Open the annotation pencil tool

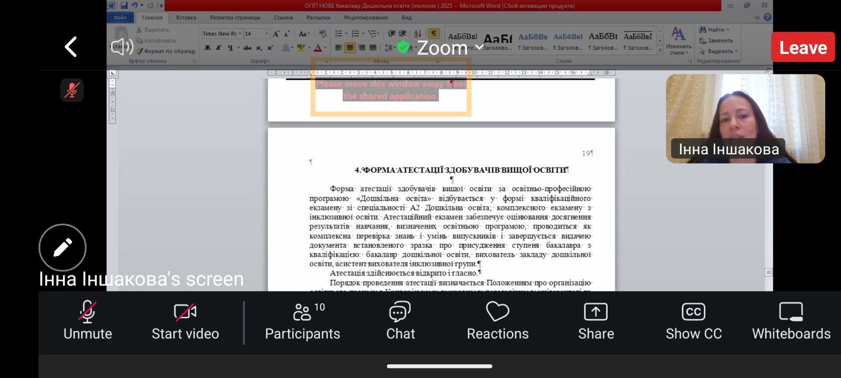tap(63, 247)
